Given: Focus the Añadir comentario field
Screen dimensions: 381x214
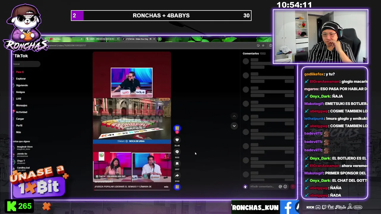Looking at the screenshot, I should [x=262, y=187].
